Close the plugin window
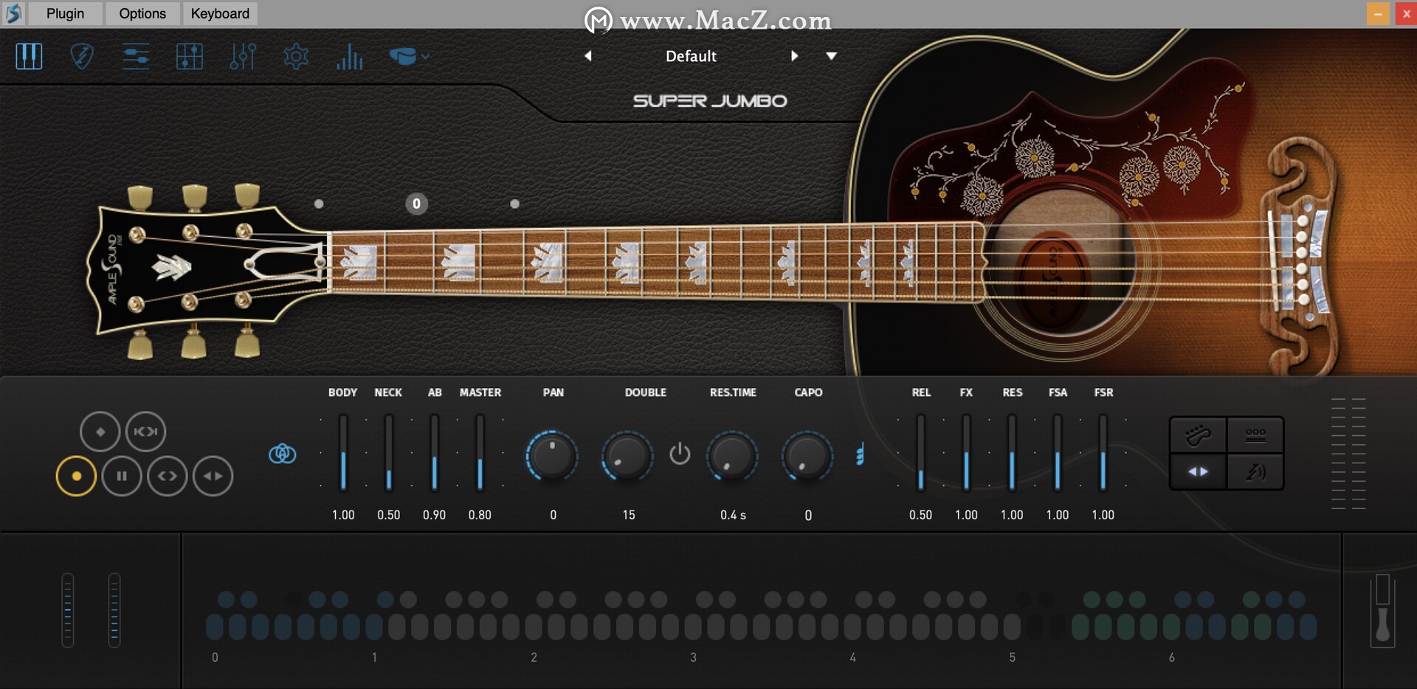This screenshot has width=1417, height=689. pyautogui.click(x=1406, y=13)
